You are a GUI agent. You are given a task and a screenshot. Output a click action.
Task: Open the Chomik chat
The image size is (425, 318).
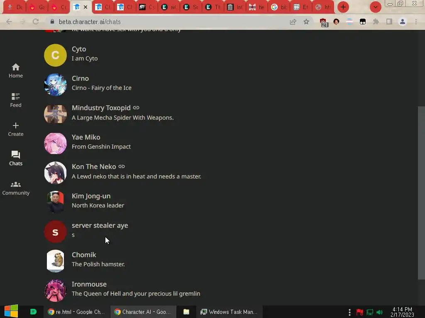pos(84,255)
